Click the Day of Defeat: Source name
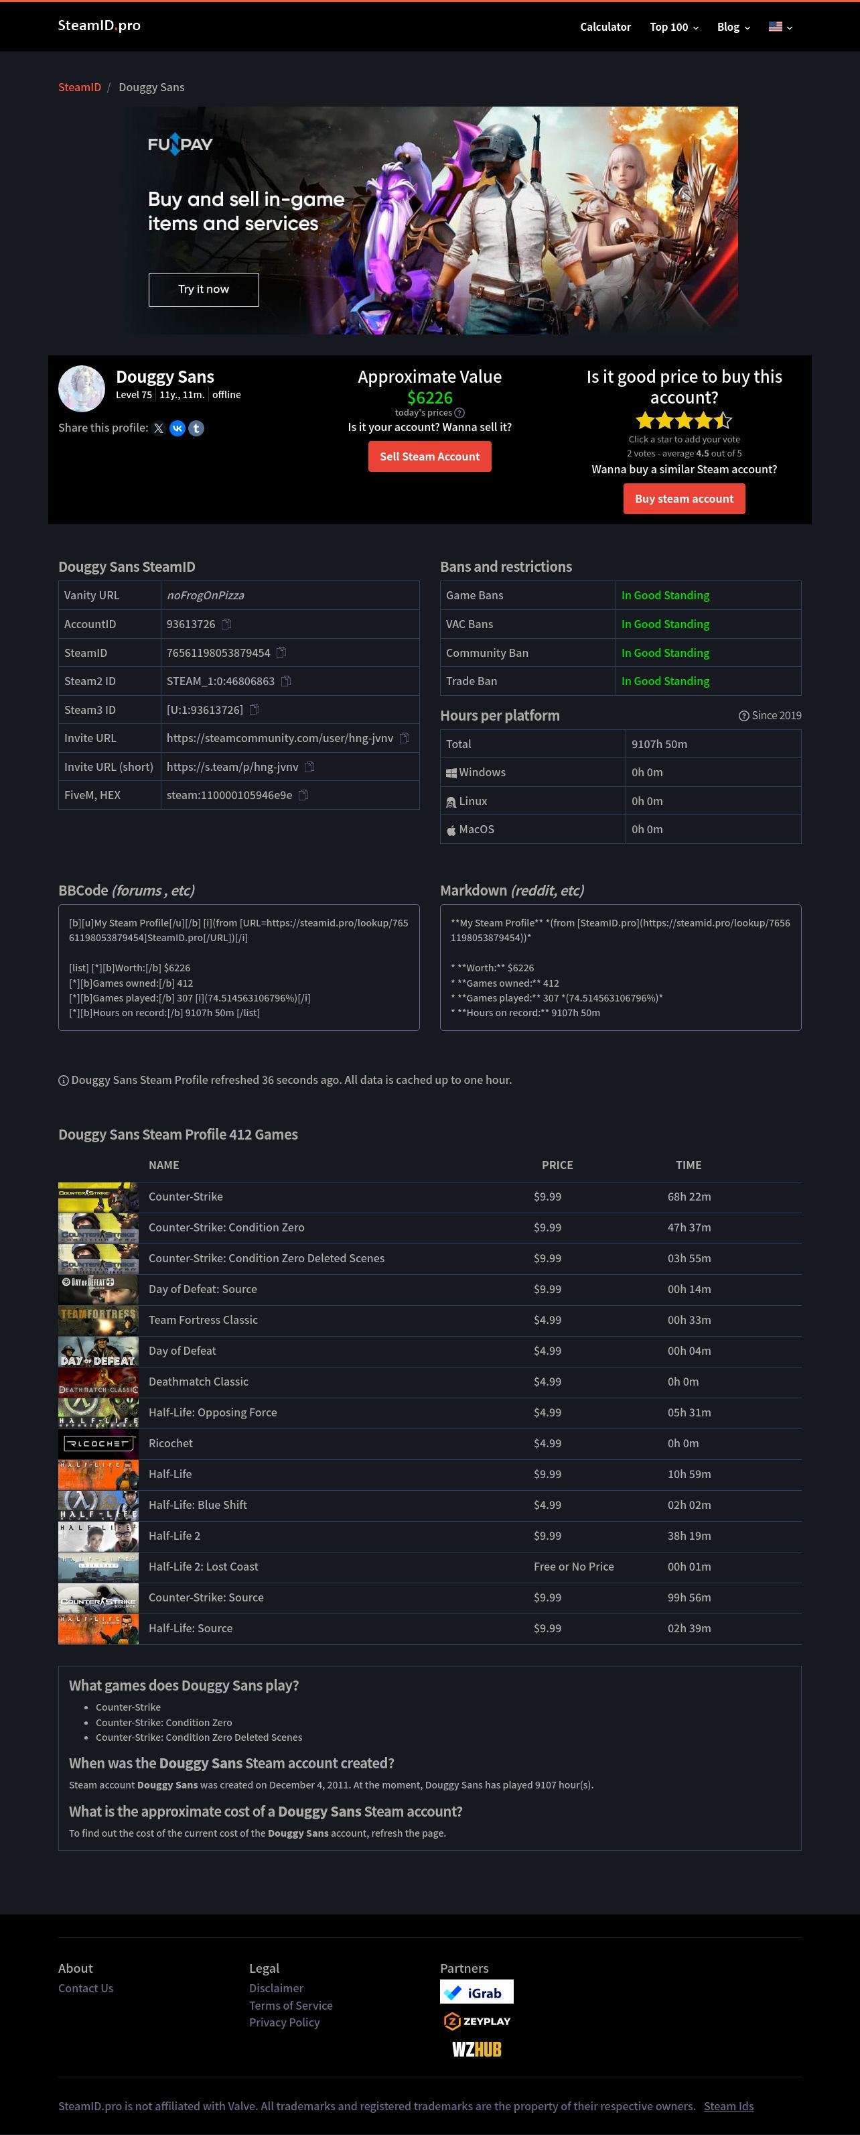 point(203,1289)
